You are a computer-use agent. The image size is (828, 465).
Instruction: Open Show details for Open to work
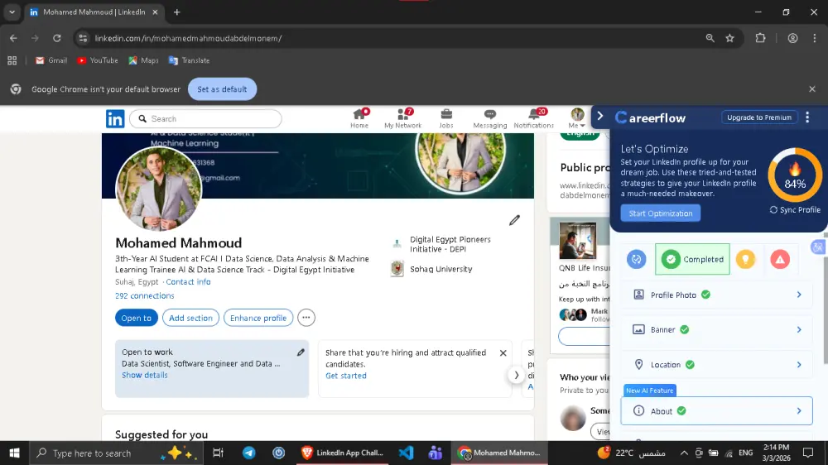click(144, 376)
